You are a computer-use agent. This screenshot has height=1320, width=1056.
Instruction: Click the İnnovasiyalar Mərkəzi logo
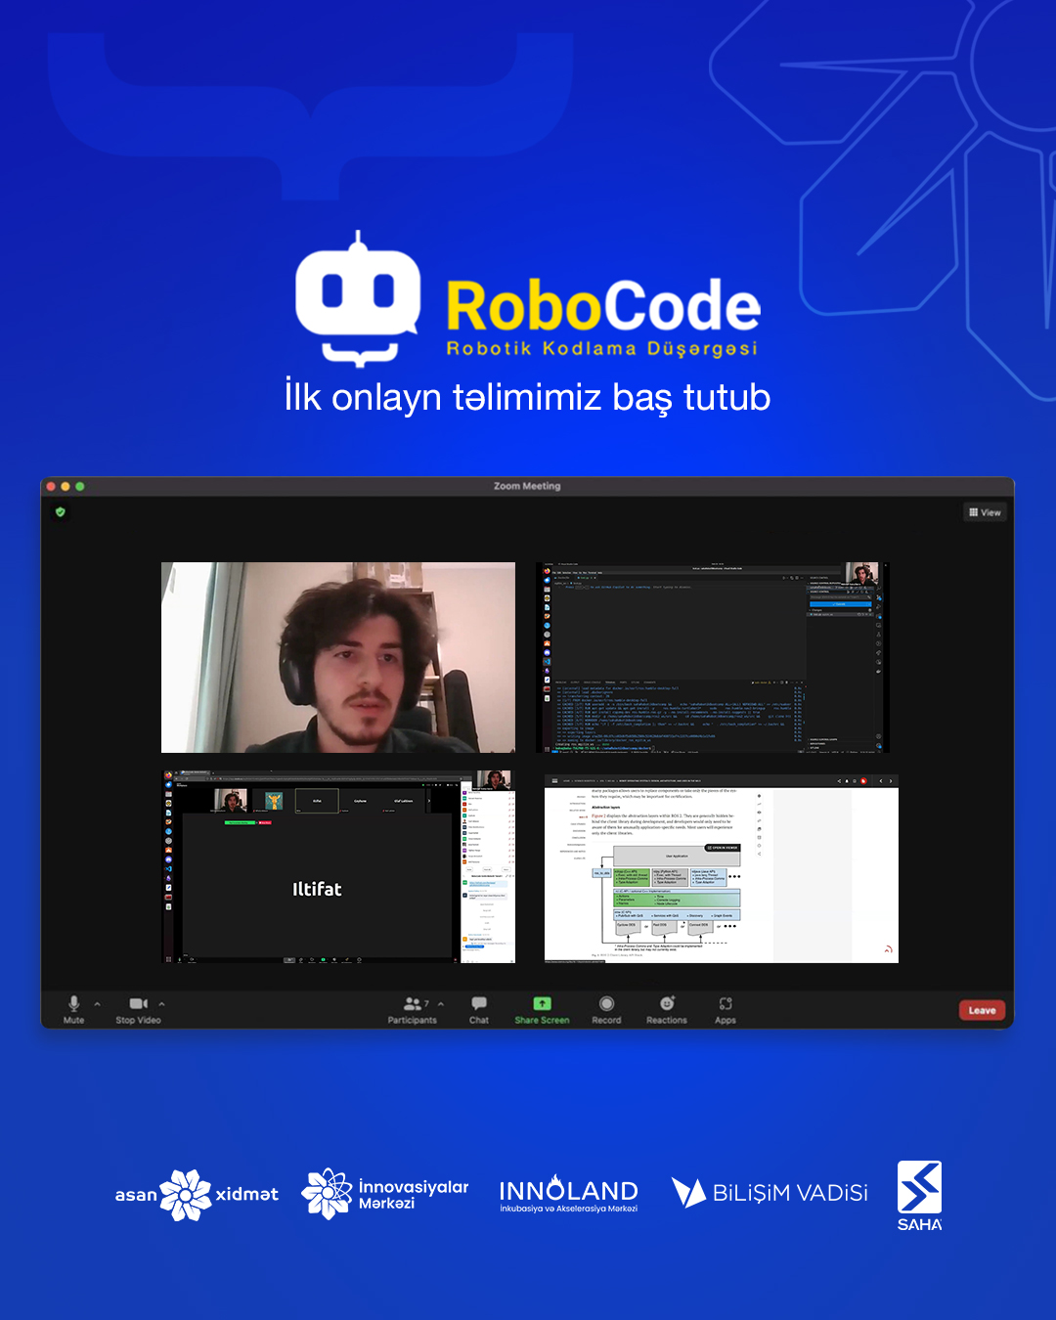click(x=385, y=1194)
